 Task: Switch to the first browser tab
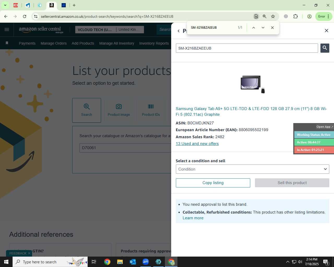click(x=16, y=5)
